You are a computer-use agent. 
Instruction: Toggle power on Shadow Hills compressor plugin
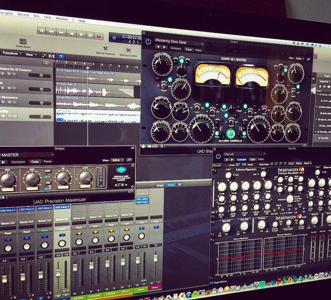(148, 41)
